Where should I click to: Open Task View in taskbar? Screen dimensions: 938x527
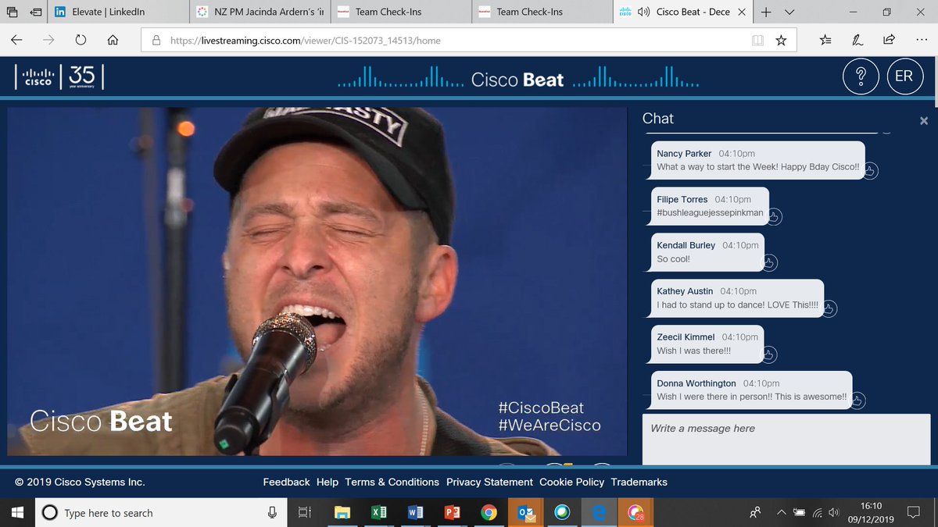point(305,513)
